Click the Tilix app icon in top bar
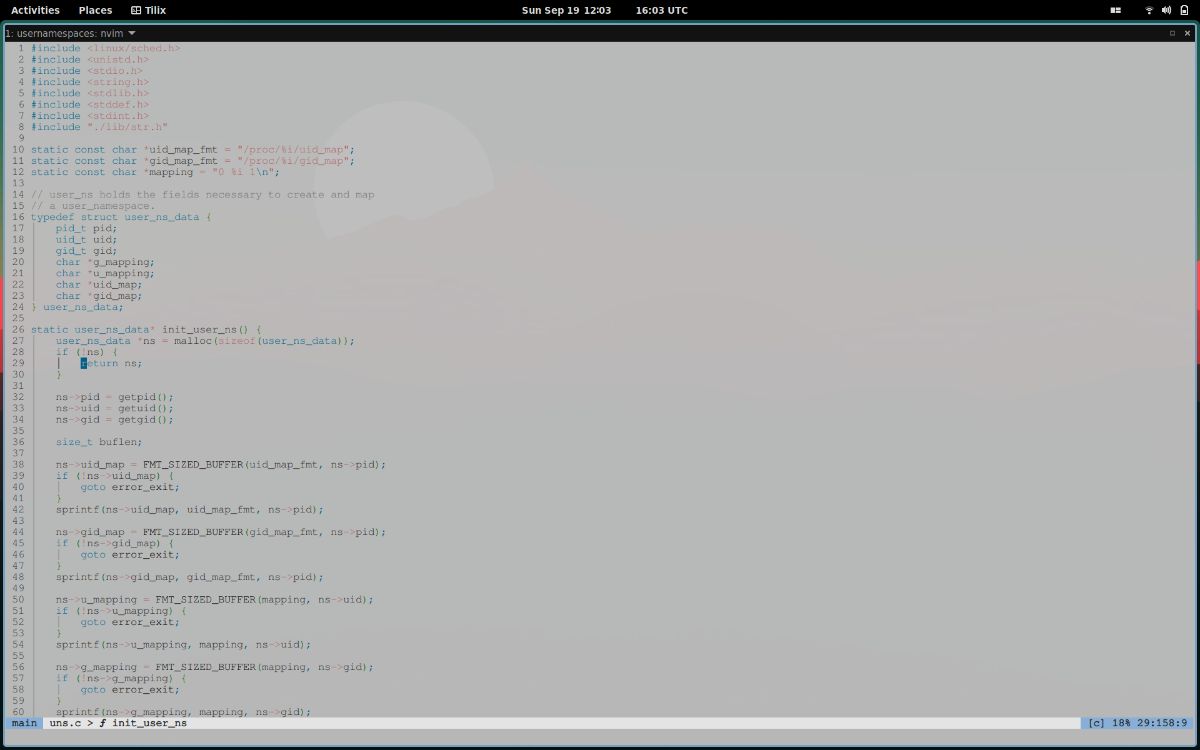The height and width of the screenshot is (750, 1200). click(136, 10)
